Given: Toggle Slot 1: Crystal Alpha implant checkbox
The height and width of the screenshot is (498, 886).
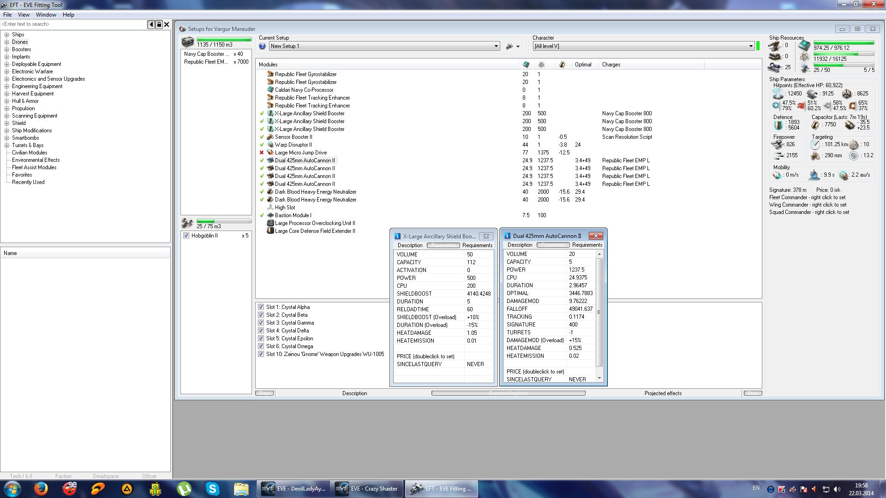Looking at the screenshot, I should [x=261, y=307].
